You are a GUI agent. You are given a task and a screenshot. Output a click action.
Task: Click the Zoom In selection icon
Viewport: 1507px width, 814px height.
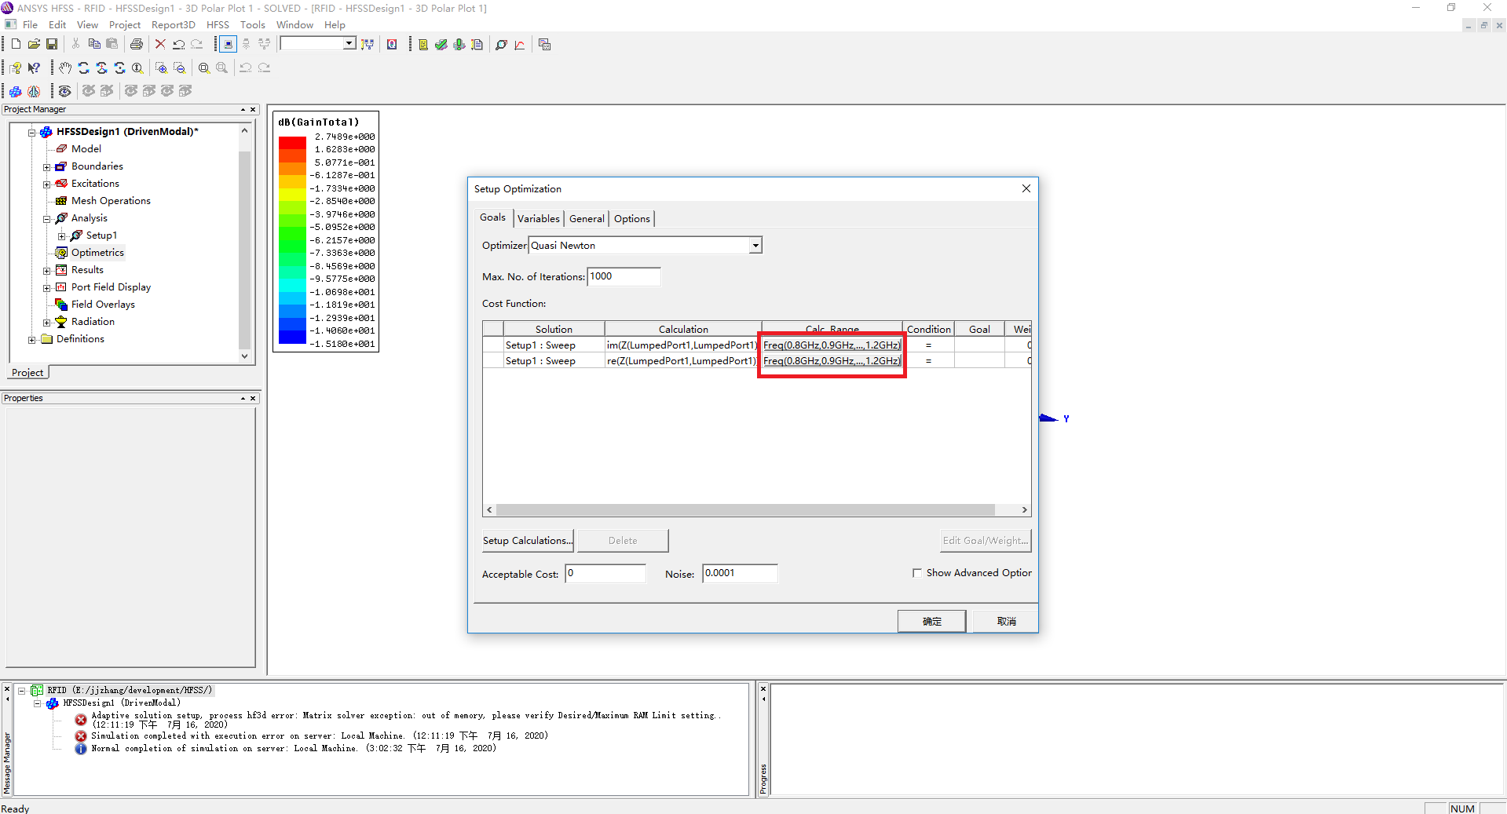pos(162,68)
